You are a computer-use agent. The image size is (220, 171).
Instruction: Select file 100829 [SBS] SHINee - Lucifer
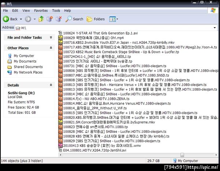[112, 141]
